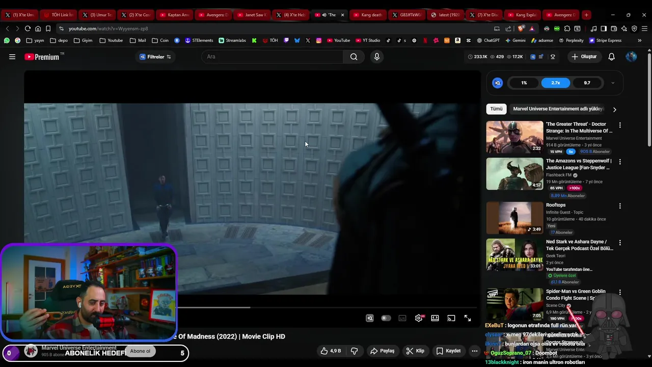Open the account avatar menu
Image resolution: width=652 pixels, height=367 pixels.
pos(631,57)
